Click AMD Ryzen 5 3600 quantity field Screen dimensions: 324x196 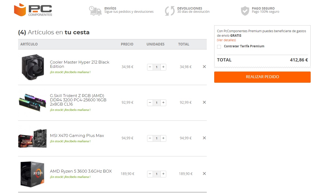[x=157, y=174]
